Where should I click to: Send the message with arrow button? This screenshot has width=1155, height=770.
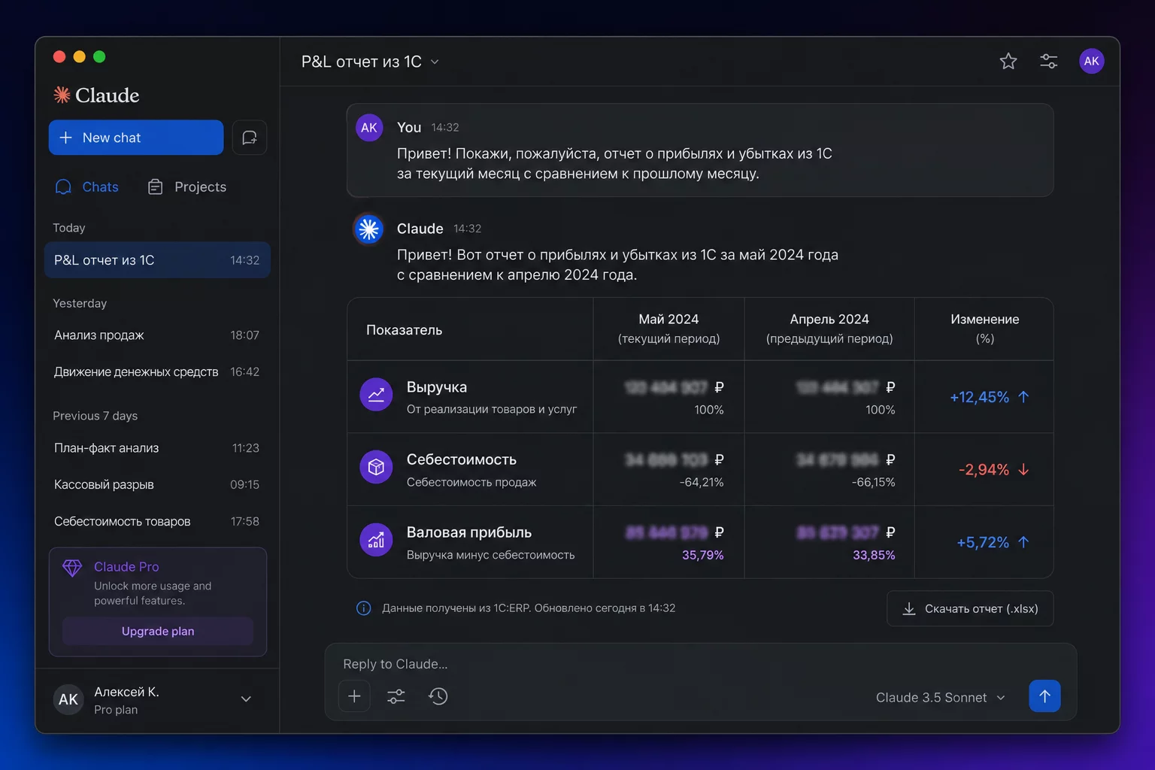1044,696
